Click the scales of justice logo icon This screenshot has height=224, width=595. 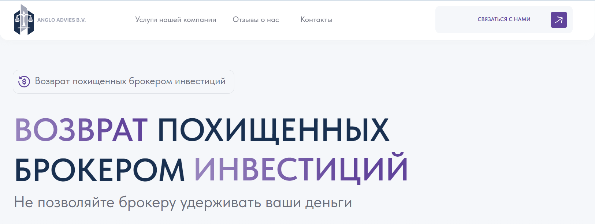pos(23,20)
